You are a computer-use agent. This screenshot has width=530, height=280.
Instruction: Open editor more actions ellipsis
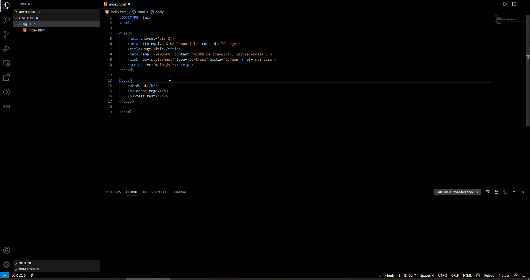[x=523, y=4]
